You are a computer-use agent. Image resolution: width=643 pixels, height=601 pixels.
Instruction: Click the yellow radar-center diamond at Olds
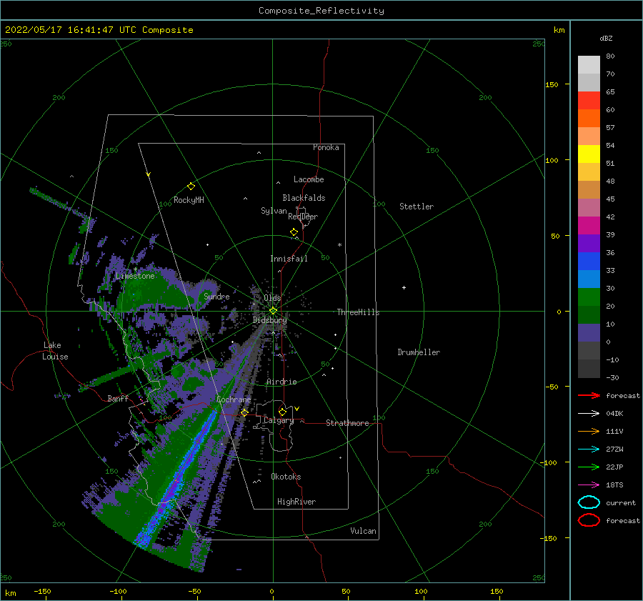[x=273, y=311]
